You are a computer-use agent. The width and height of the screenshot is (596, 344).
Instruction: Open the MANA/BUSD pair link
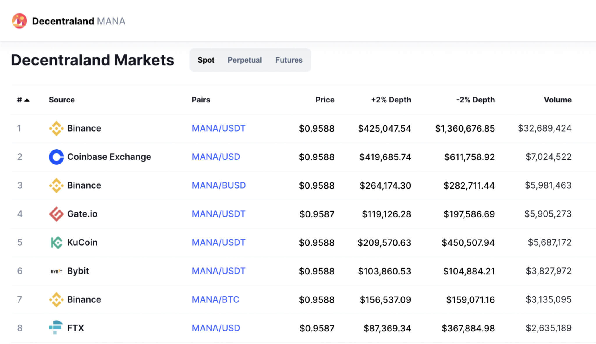[219, 185]
